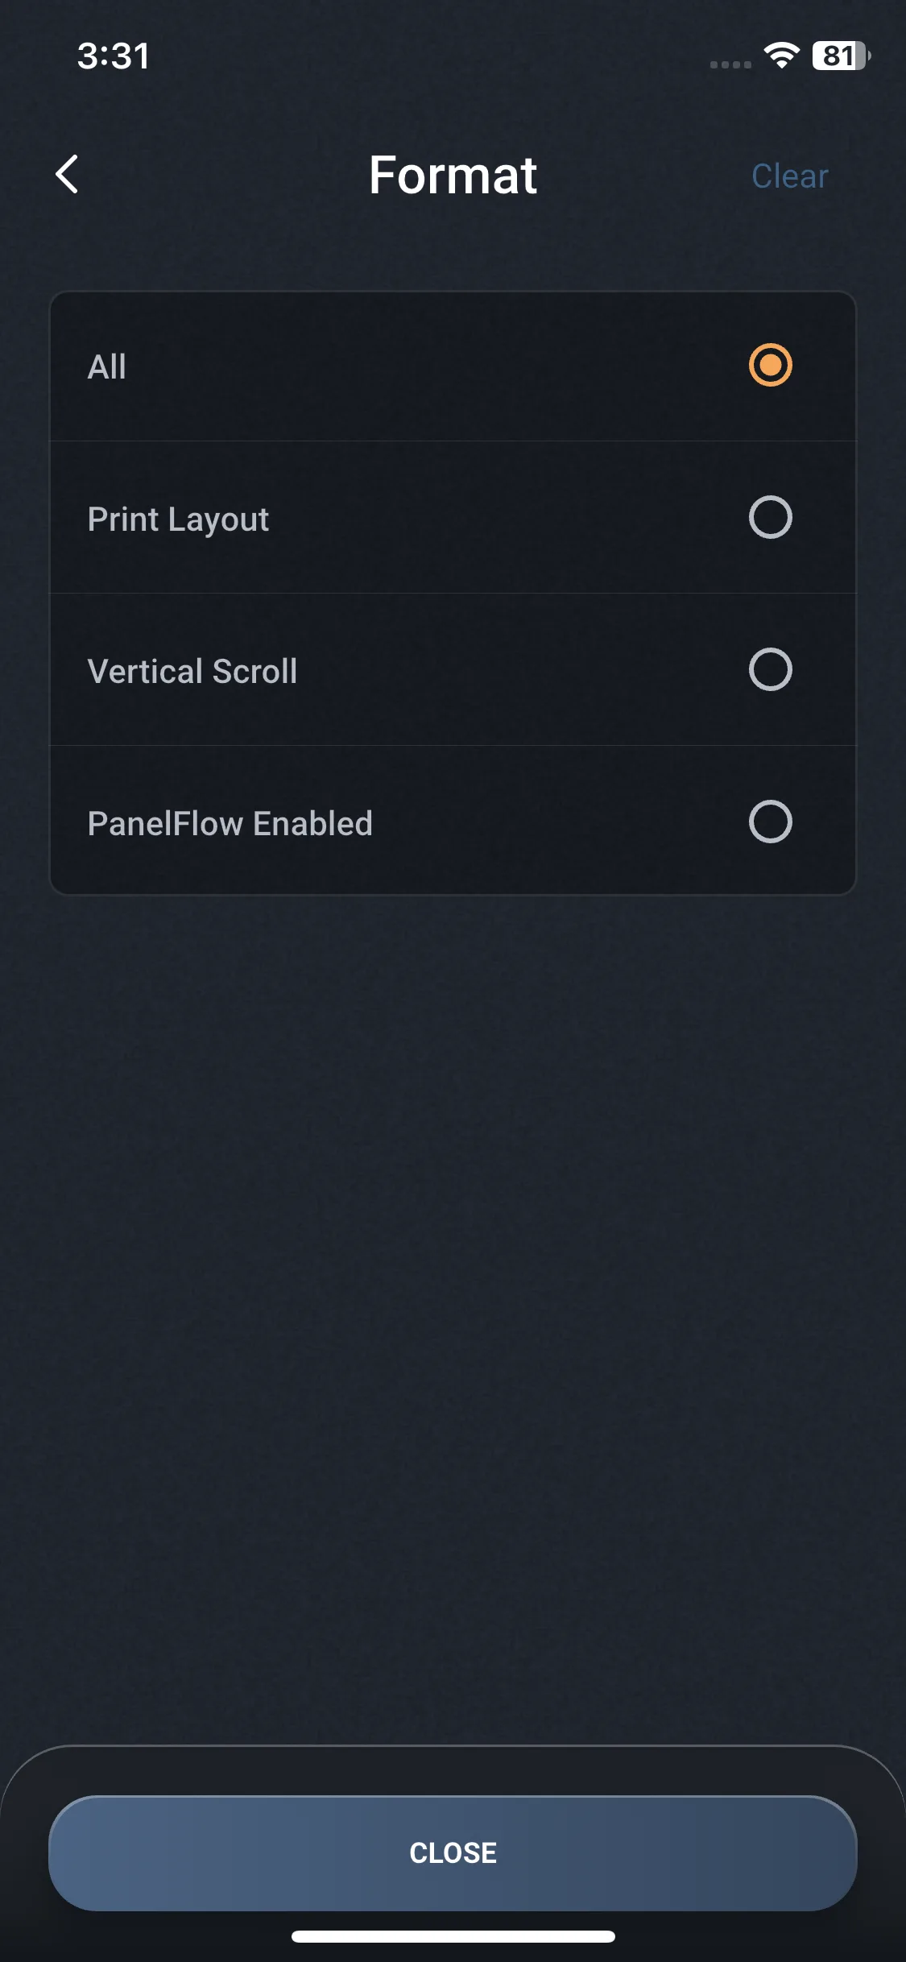Select the Print Layout radio button

(770, 517)
